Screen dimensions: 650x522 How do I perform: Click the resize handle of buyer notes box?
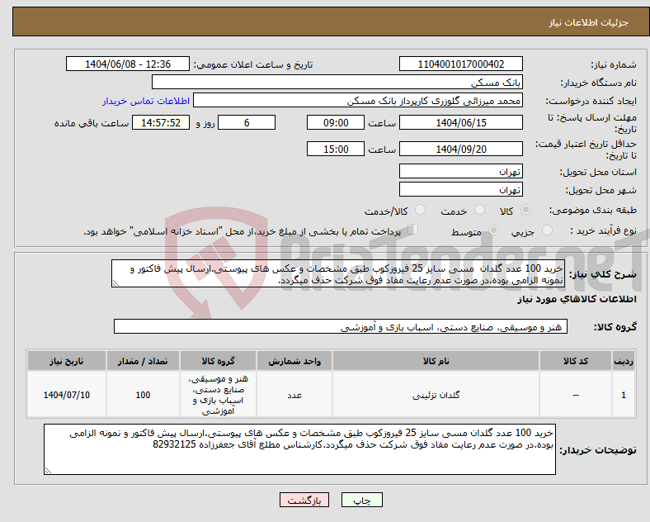tap(48, 471)
